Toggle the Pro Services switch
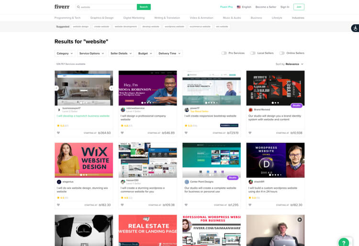 tap(224, 53)
